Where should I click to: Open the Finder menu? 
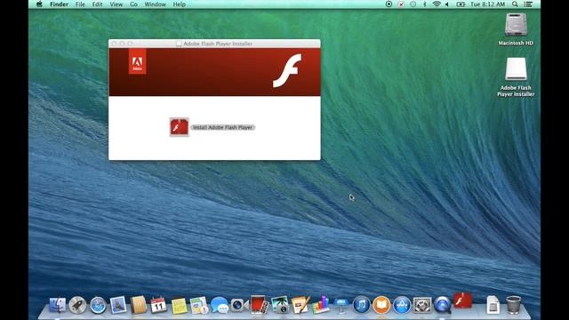(x=60, y=4)
